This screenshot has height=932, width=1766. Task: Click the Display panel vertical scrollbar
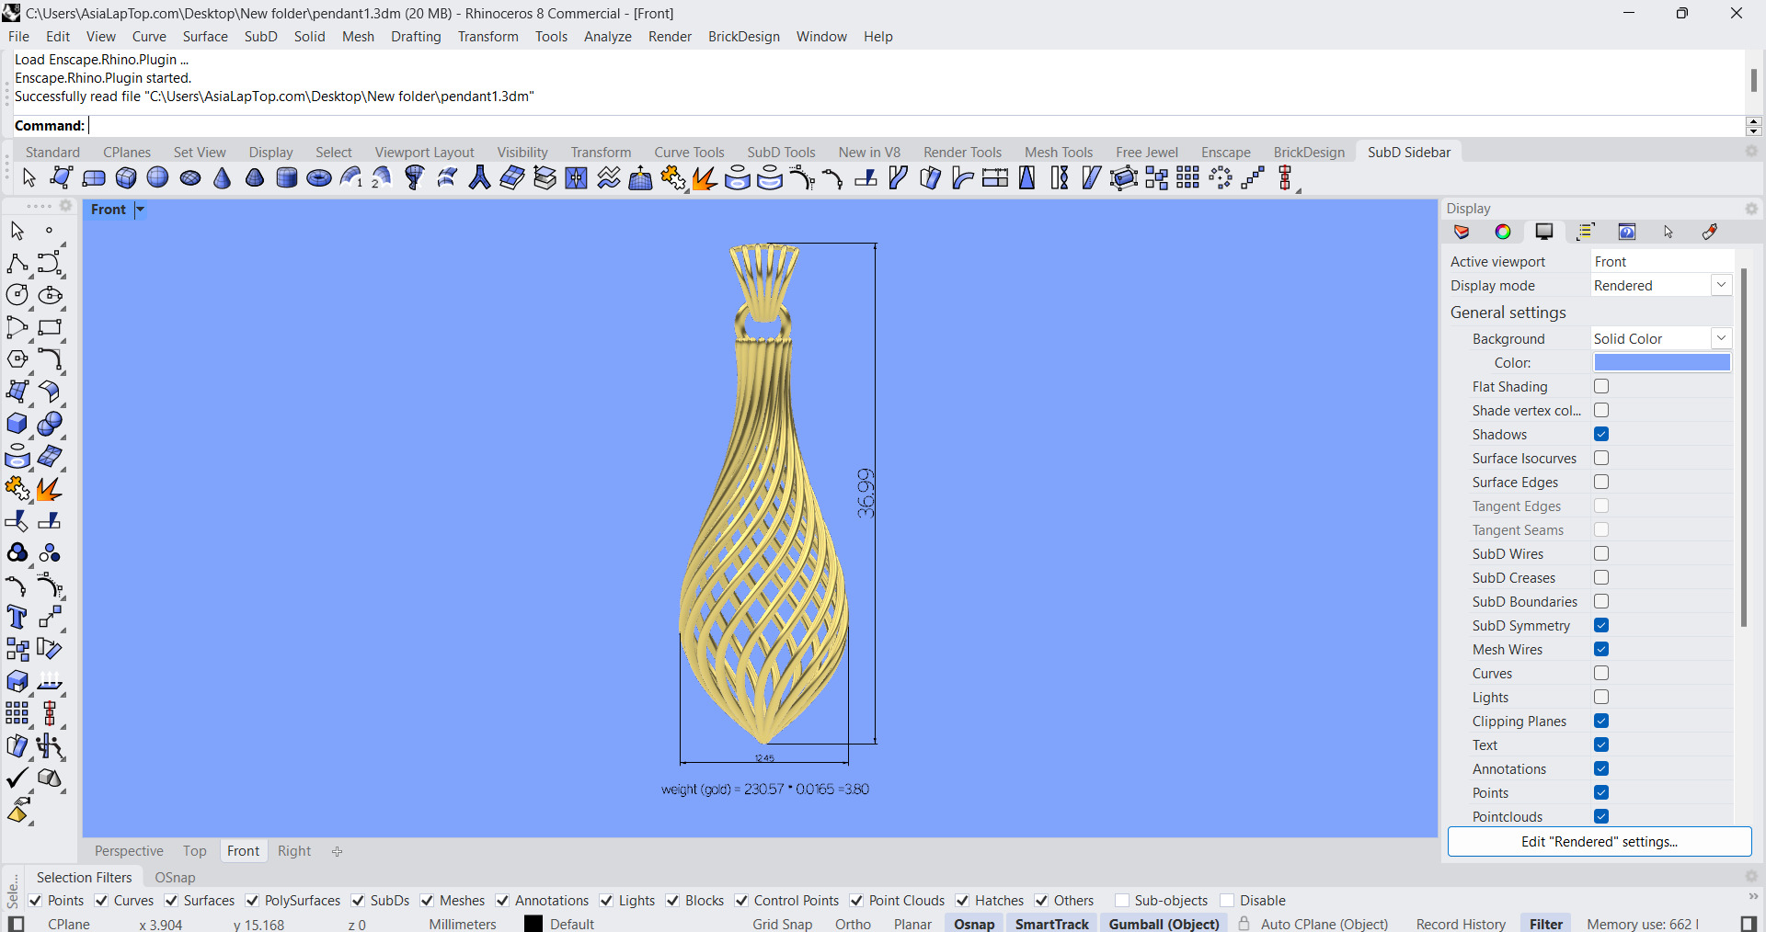coord(1743,448)
